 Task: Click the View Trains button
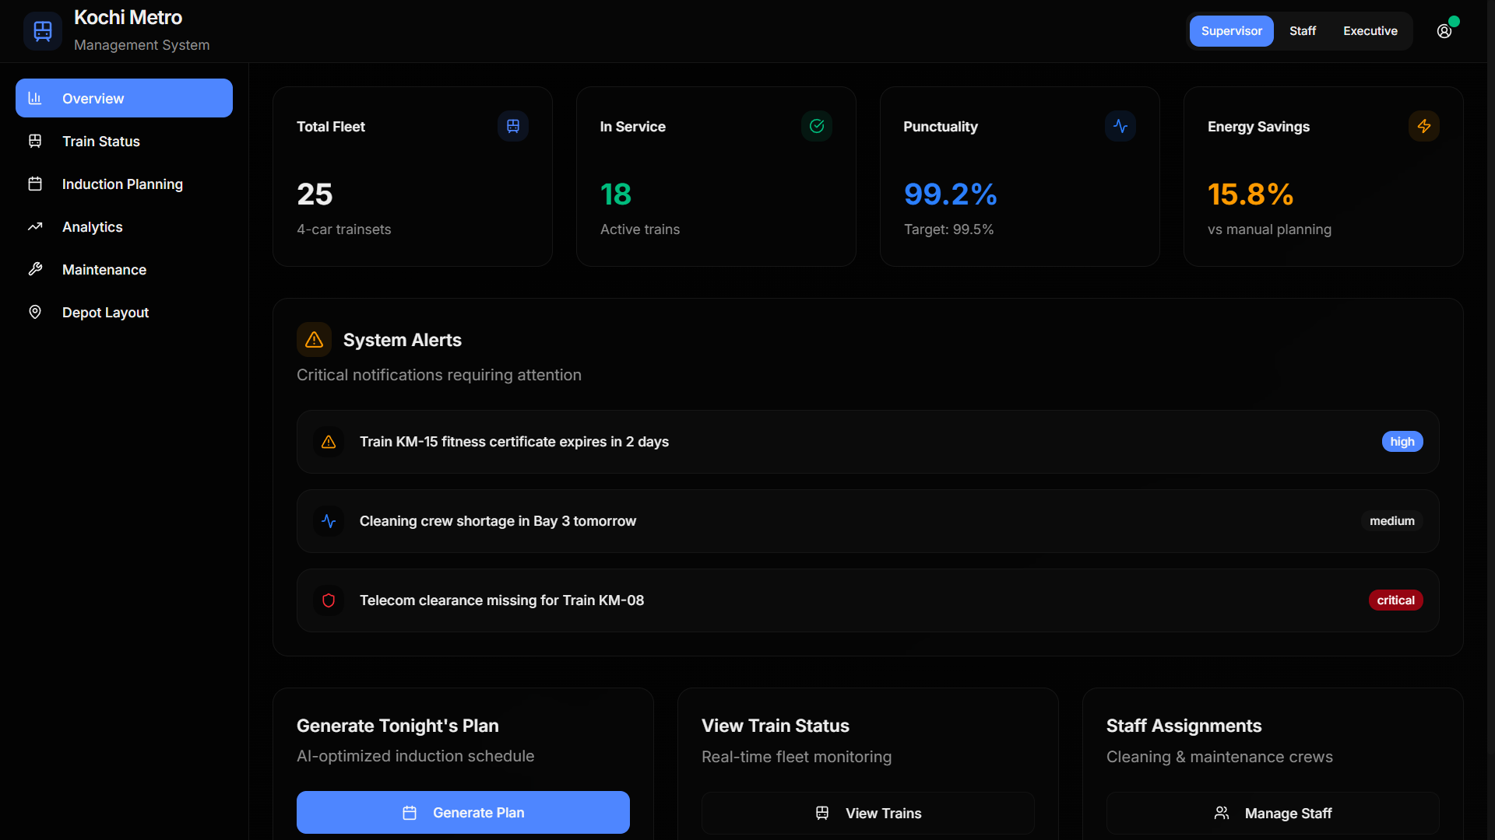pyautogui.click(x=867, y=813)
